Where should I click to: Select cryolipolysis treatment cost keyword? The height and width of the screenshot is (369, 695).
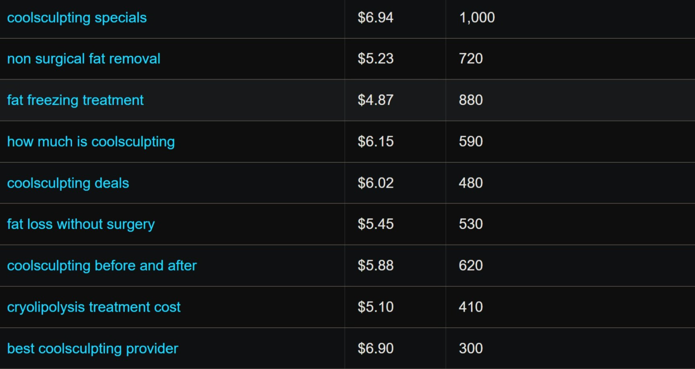[x=94, y=307]
